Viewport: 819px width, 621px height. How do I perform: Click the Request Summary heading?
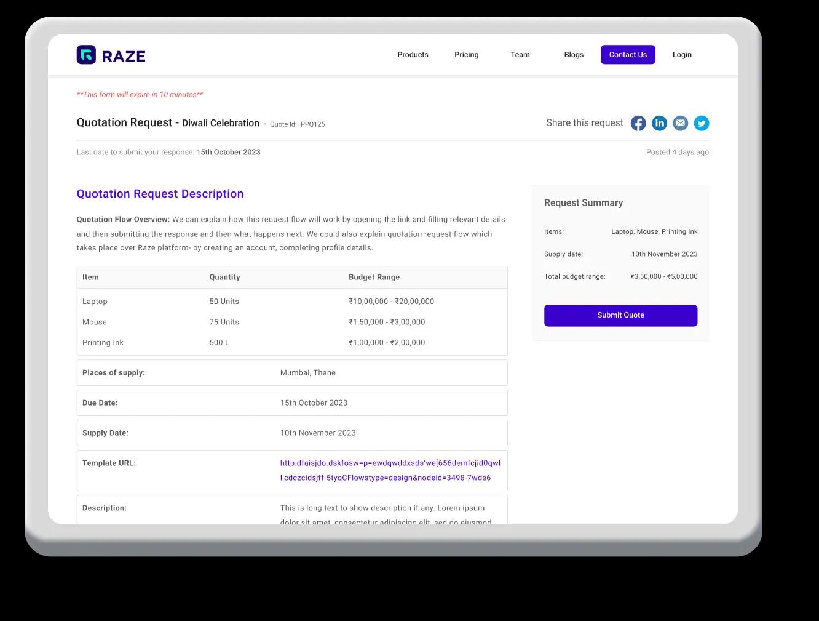[584, 202]
